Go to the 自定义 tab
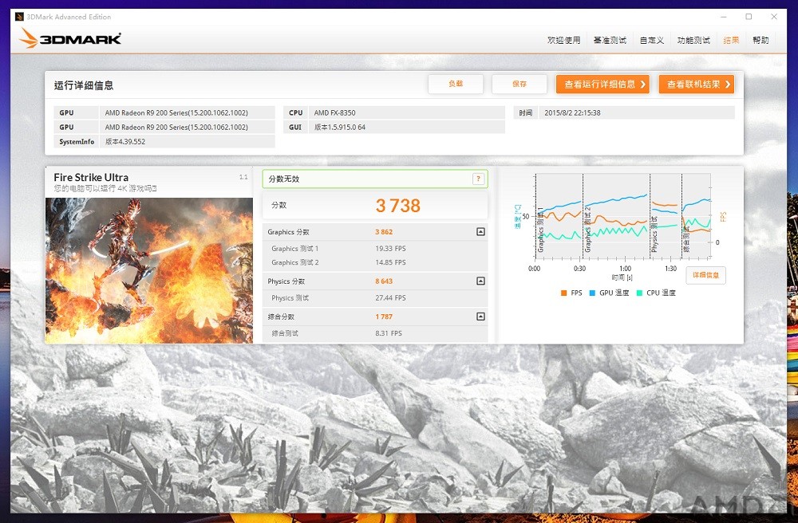This screenshot has width=798, height=523. tap(652, 40)
